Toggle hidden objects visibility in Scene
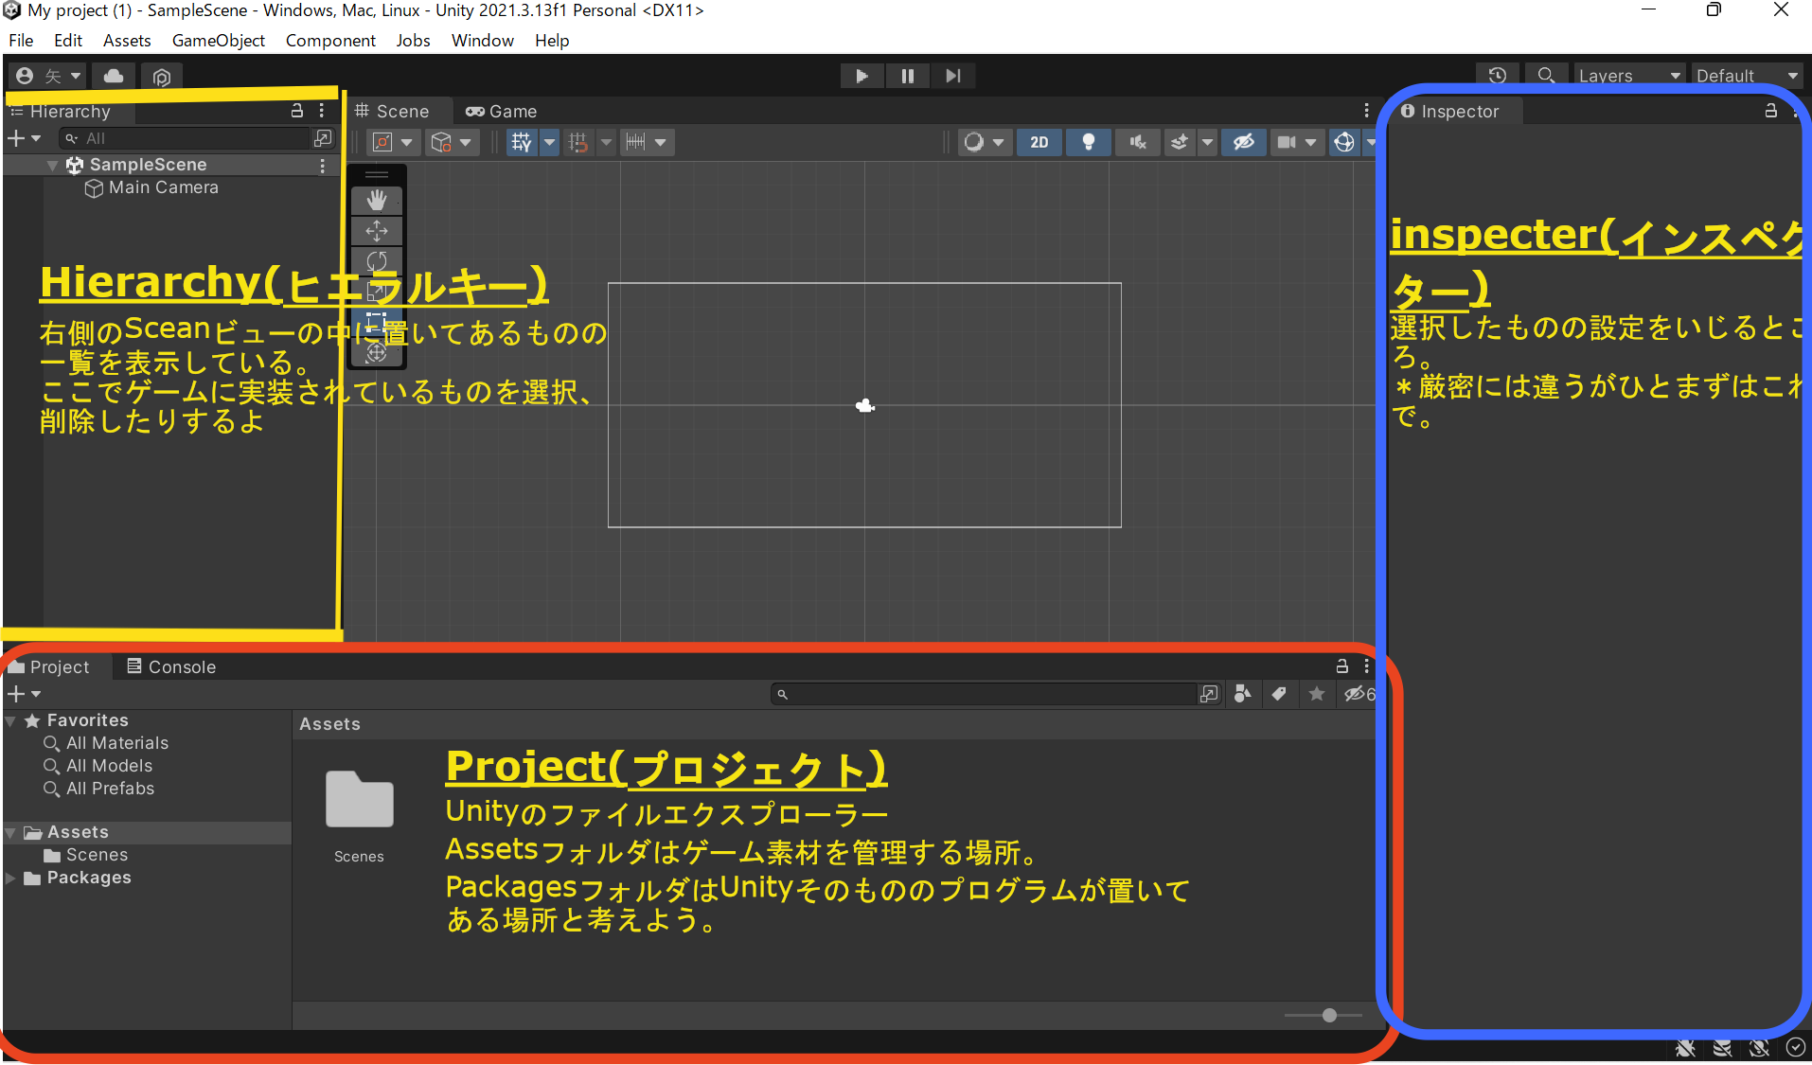This screenshot has height=1065, width=1812. (1243, 142)
